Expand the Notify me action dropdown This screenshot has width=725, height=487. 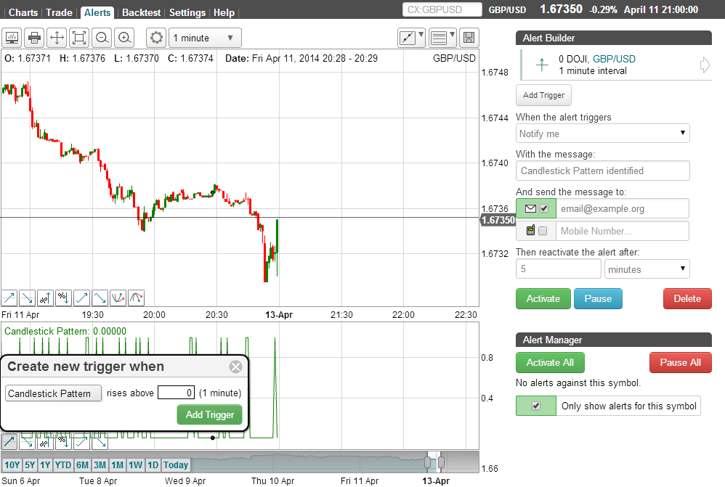coord(602,134)
